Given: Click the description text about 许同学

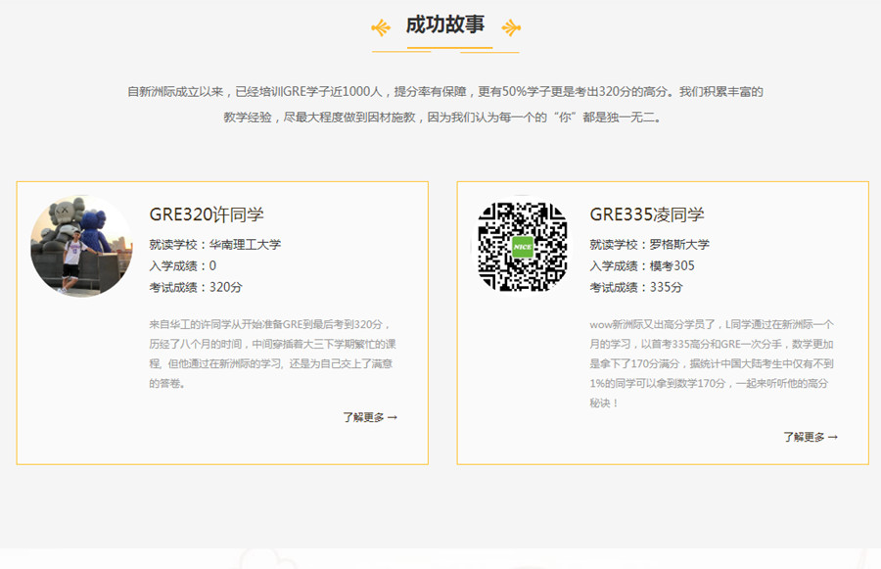Looking at the screenshot, I should pos(271,354).
